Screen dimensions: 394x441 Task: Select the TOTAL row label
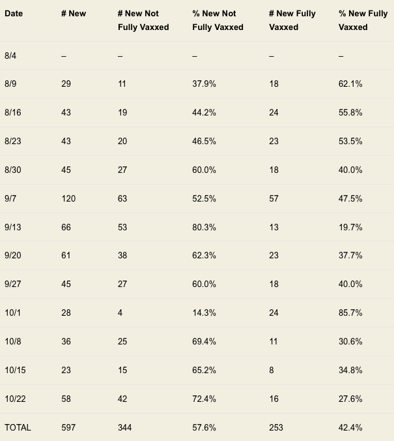click(18, 427)
